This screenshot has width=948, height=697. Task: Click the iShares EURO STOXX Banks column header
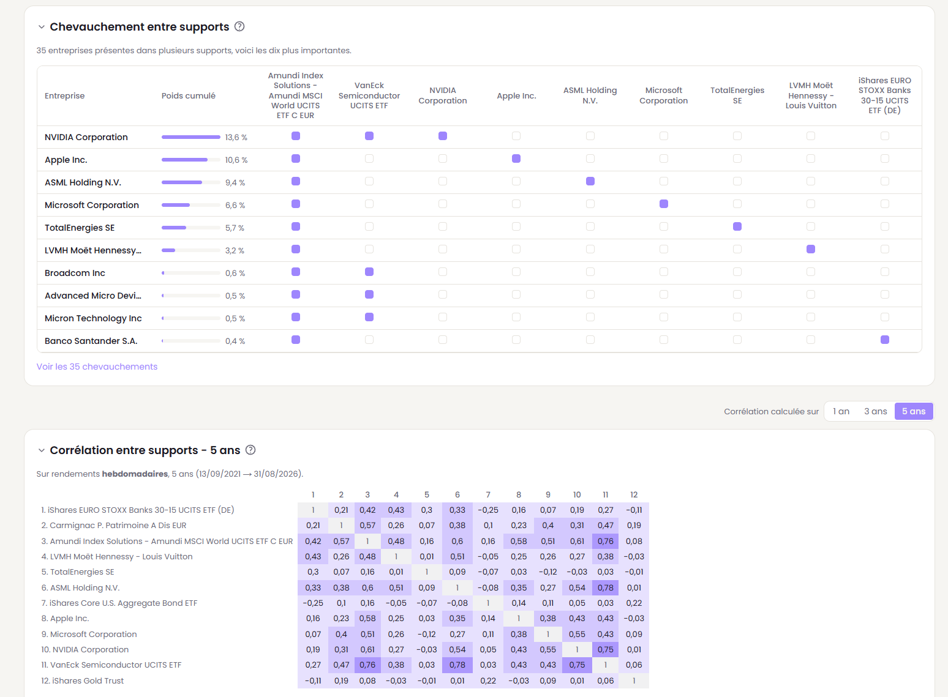[x=885, y=95]
